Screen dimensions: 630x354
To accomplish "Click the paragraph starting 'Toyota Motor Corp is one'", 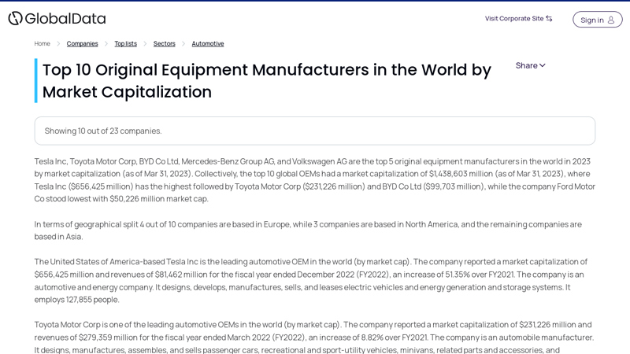I will 313,337.
